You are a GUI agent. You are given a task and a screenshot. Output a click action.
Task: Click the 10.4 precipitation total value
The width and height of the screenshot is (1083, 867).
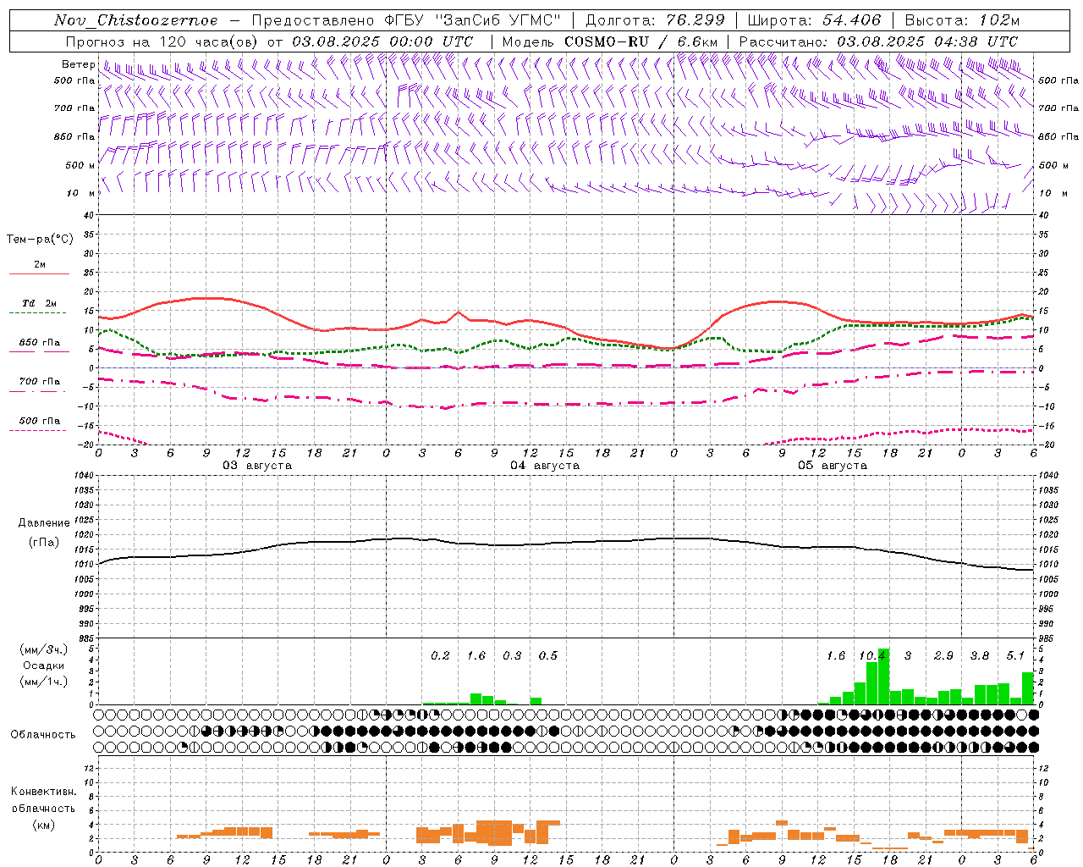872,656
